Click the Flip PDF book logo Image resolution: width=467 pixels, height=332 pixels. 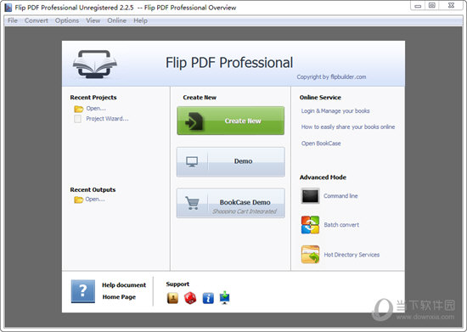pos(95,64)
